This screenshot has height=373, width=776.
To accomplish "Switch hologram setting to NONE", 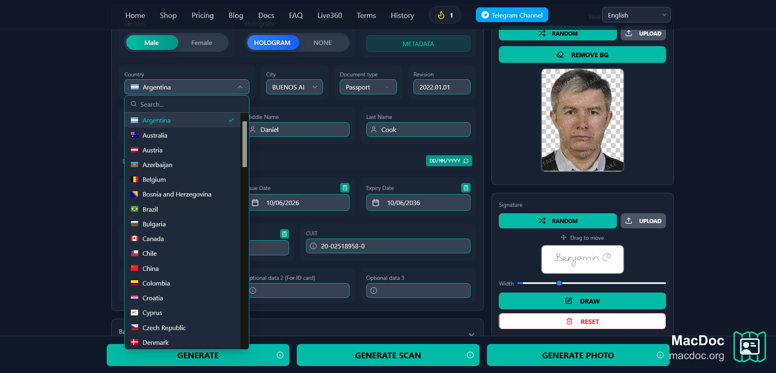I will click(323, 42).
